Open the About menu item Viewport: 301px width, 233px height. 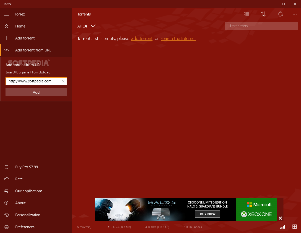[36, 203]
